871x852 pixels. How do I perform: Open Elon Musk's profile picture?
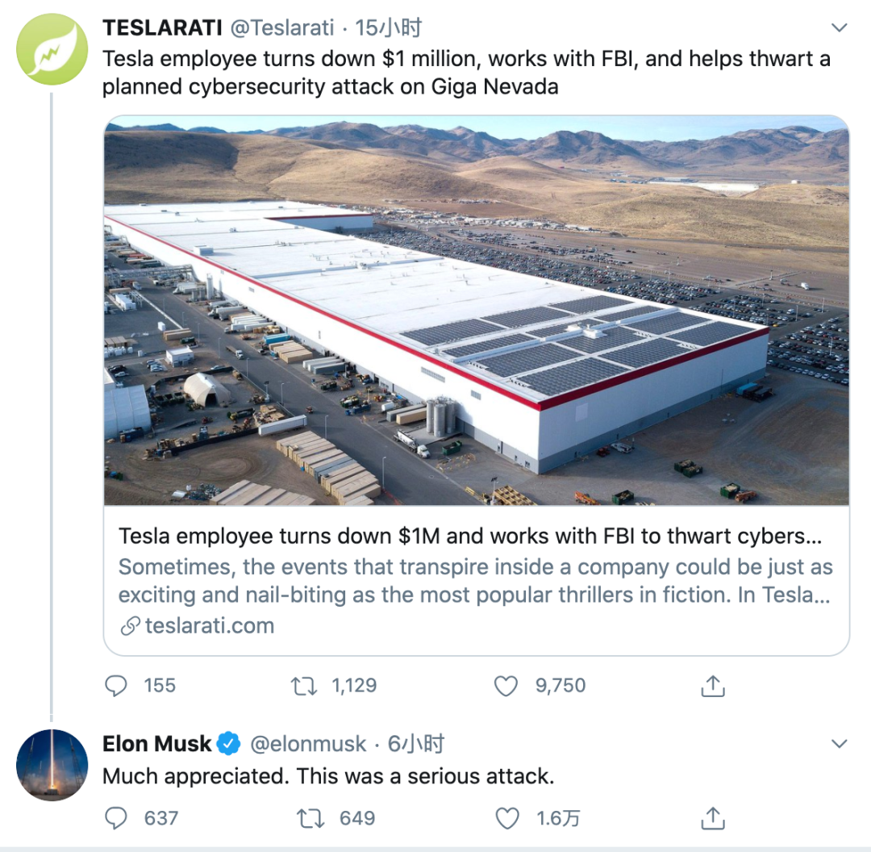point(52,765)
